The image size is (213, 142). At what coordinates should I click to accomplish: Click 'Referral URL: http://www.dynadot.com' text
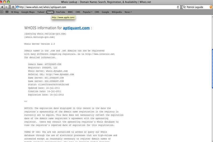click(x=51, y=75)
